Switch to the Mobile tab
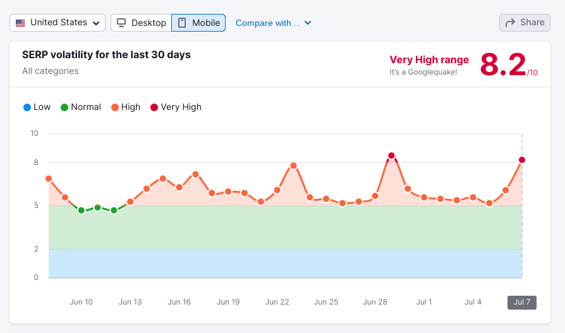This screenshot has height=333, width=565. pos(198,23)
